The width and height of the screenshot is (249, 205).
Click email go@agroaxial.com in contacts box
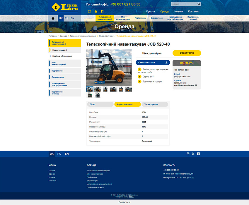point(182,76)
